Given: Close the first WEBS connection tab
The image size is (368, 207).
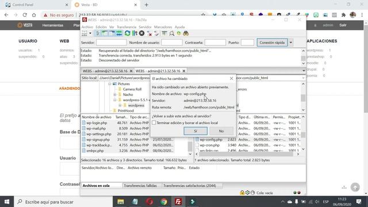Looking at the screenshot, I should tap(131, 71).
